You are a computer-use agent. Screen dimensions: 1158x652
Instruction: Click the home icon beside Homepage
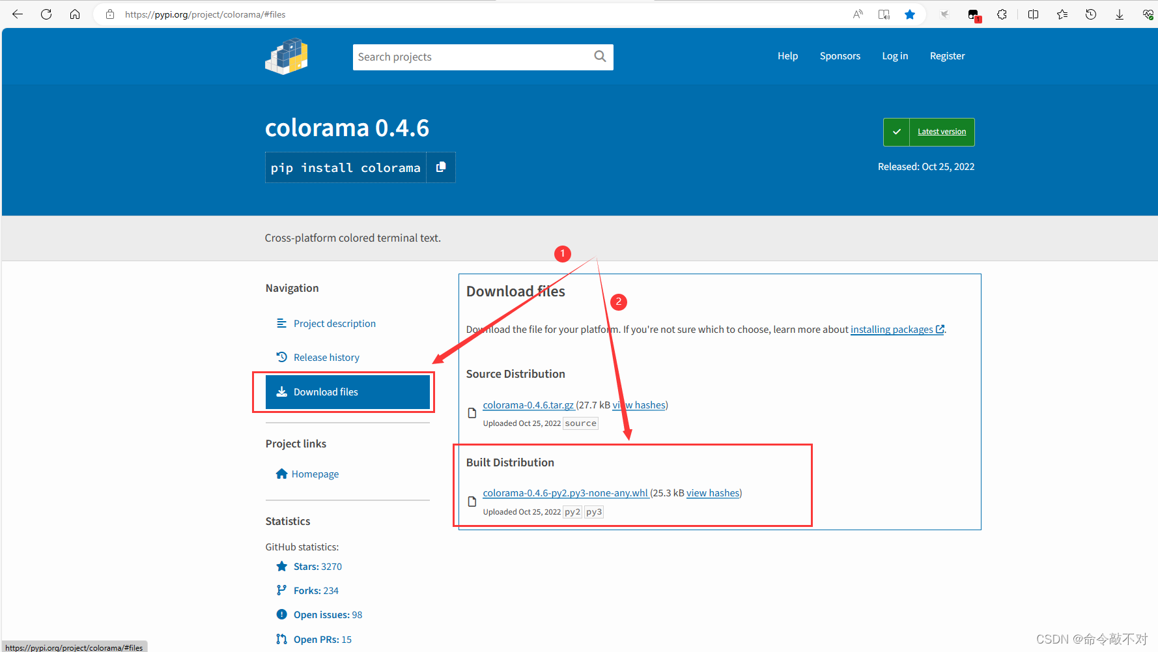point(281,474)
